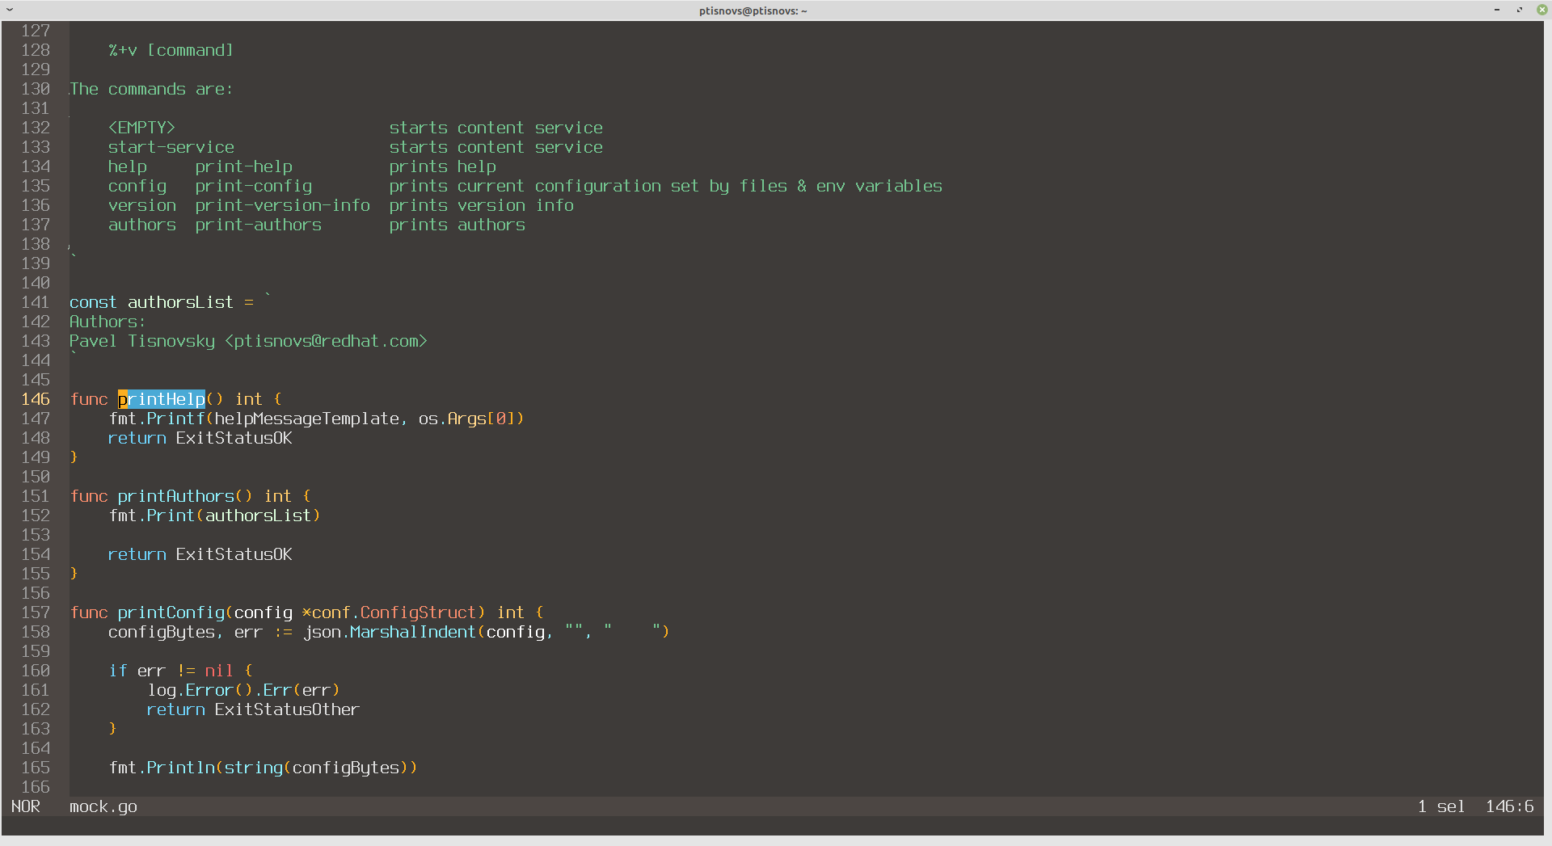This screenshot has width=1552, height=846.
Task: Click the printConfig function name
Action: click(x=171, y=612)
